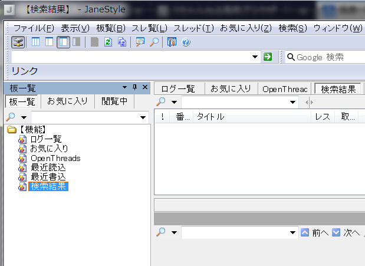This screenshot has height=266, width=365.
Task: Click the 次へ down arrow icon
Action: click(336, 232)
